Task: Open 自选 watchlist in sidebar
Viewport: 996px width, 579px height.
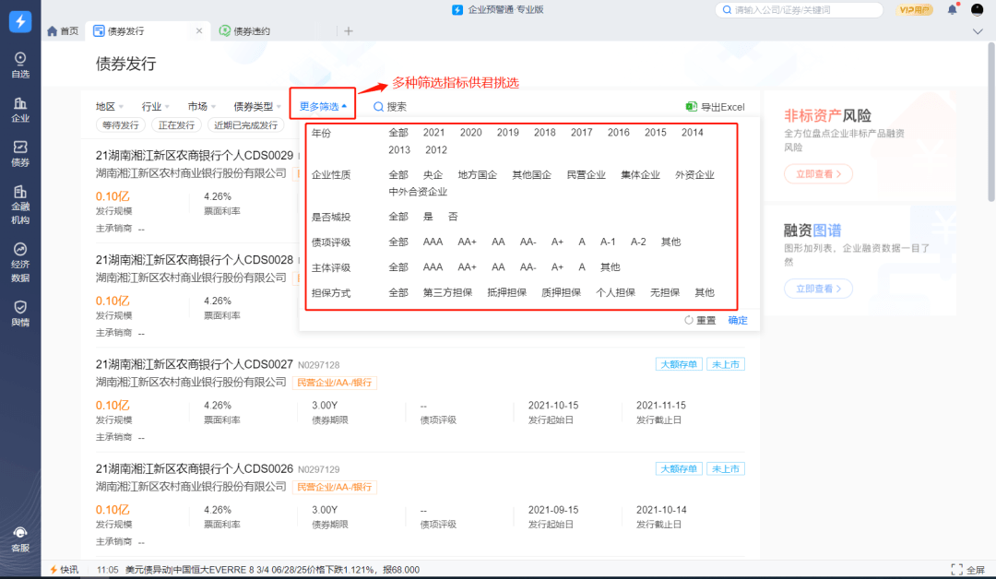Action: pyautogui.click(x=20, y=65)
